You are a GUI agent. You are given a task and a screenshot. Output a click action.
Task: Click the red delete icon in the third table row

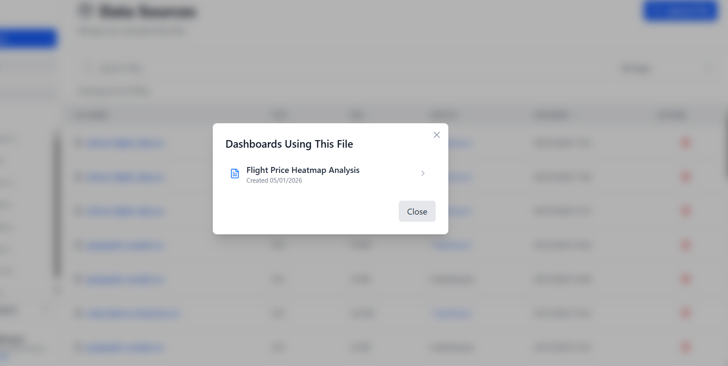click(x=686, y=211)
